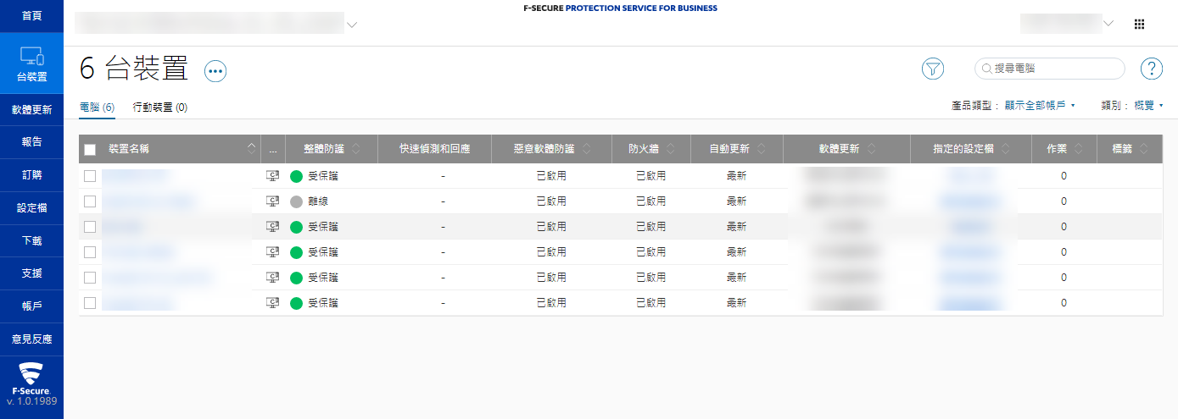Toggle the select-all checkbox in header
Image resolution: width=1178 pixels, height=419 pixels.
pos(90,150)
